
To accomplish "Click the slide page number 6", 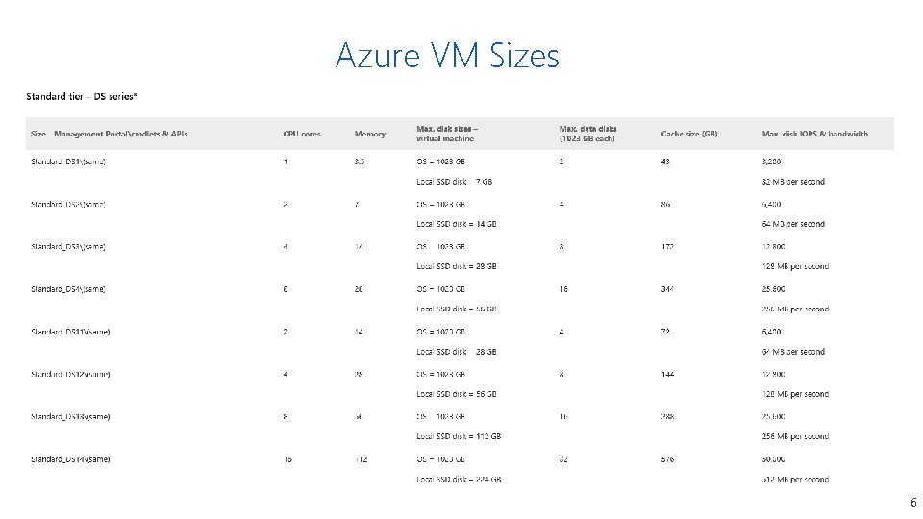I will [913, 502].
